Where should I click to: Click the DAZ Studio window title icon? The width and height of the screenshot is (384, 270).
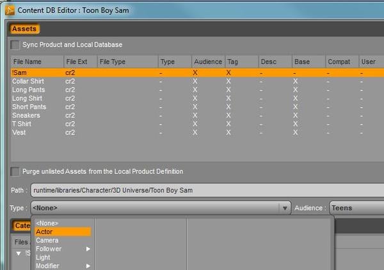[10, 10]
